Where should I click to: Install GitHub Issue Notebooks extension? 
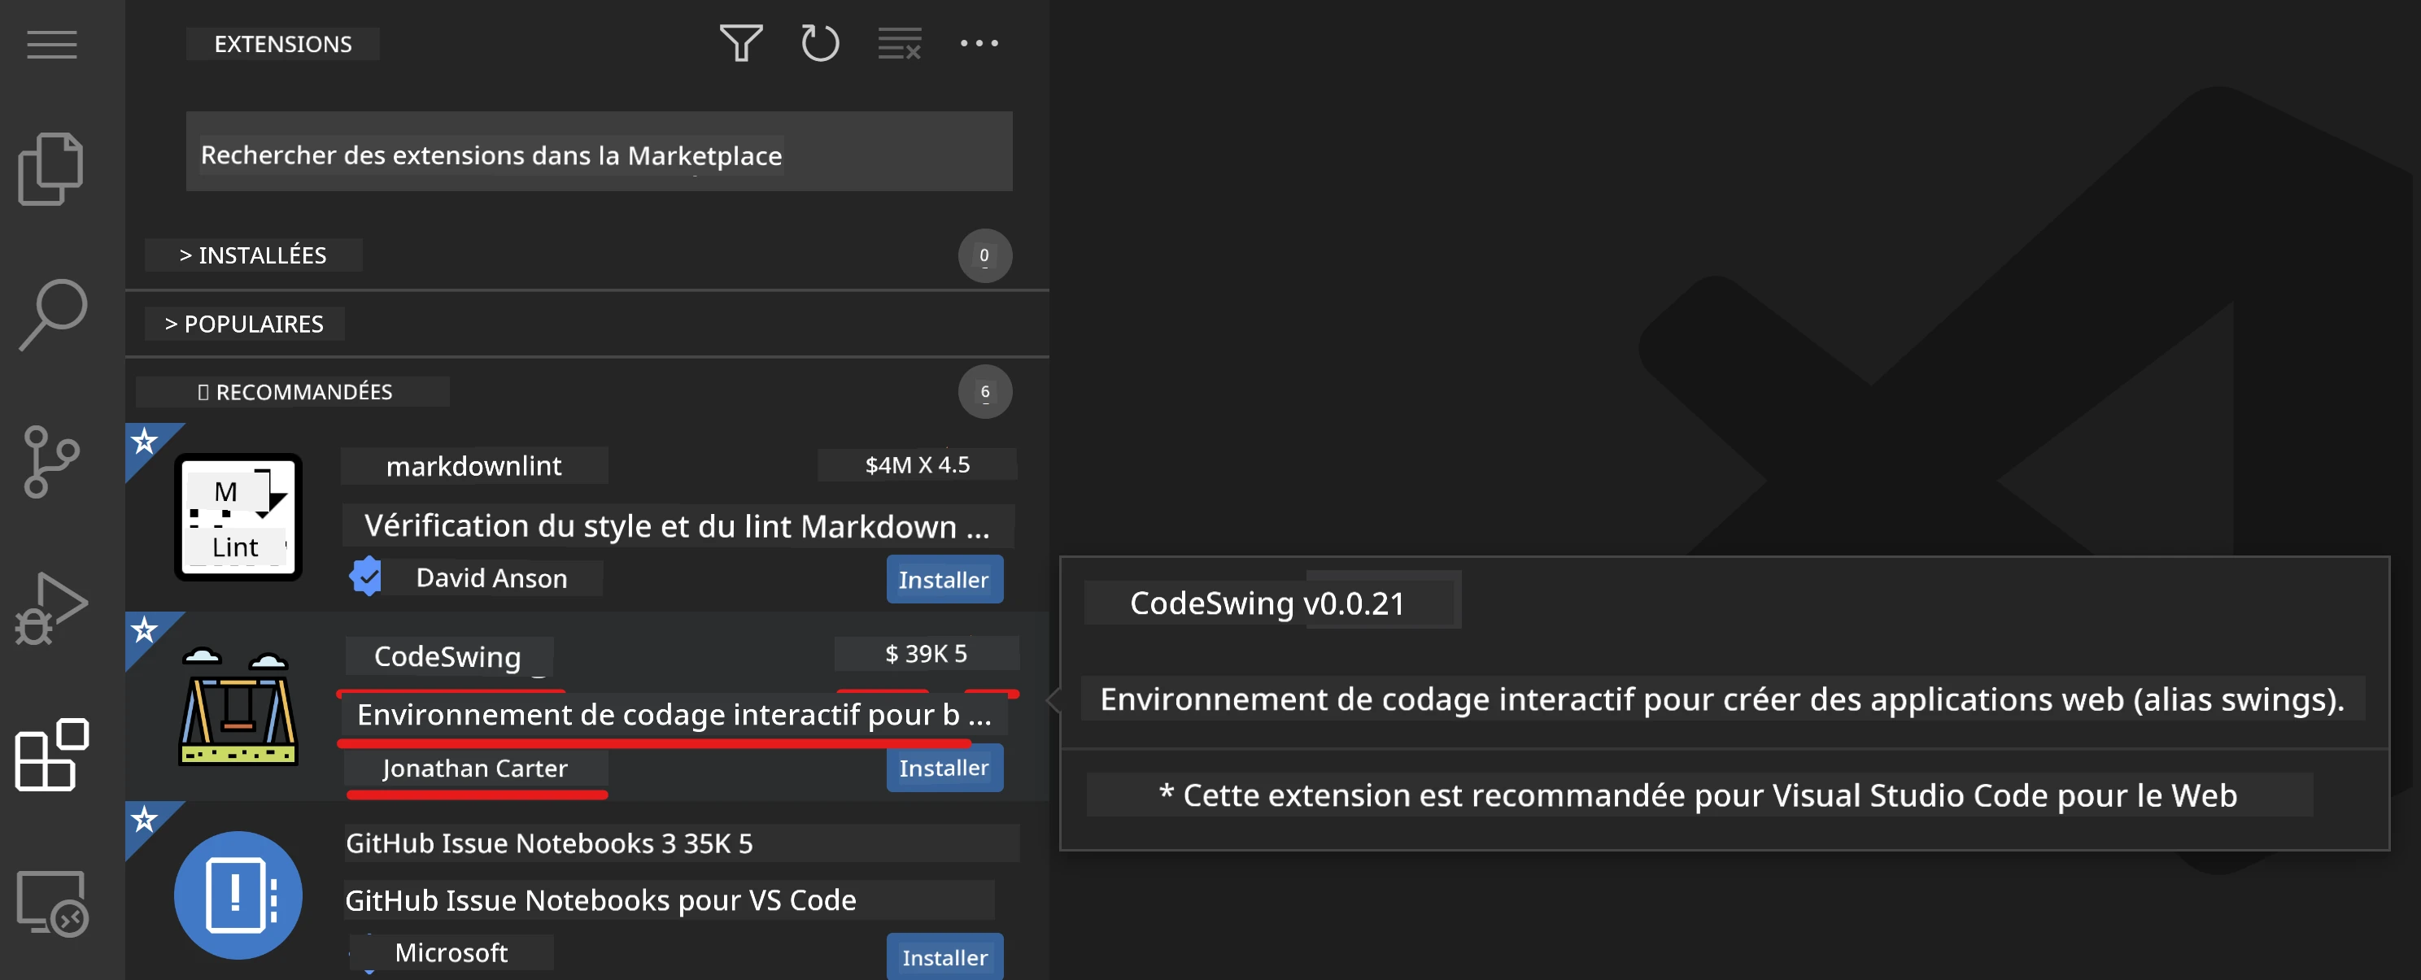944,956
